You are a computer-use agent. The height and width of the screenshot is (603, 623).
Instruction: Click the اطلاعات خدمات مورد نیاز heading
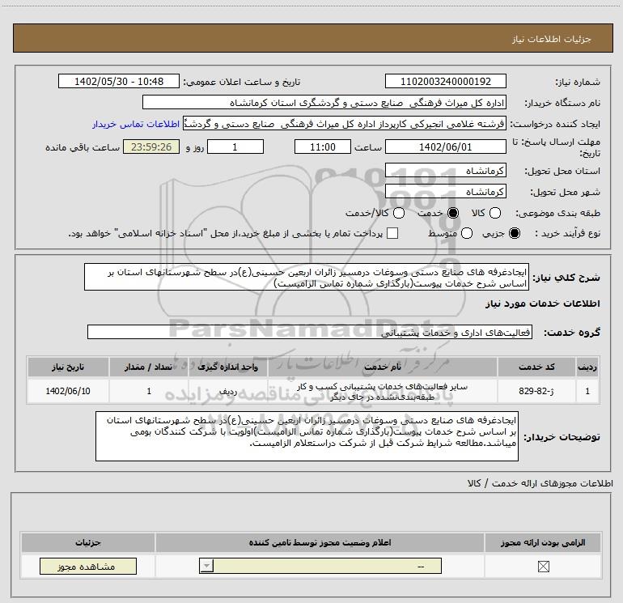tap(542, 304)
